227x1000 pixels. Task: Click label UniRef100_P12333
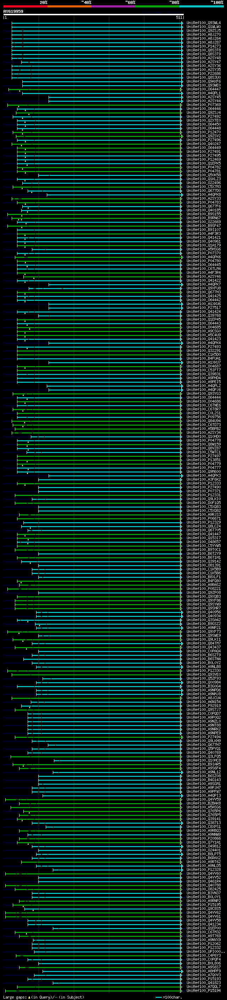click(203, 483)
